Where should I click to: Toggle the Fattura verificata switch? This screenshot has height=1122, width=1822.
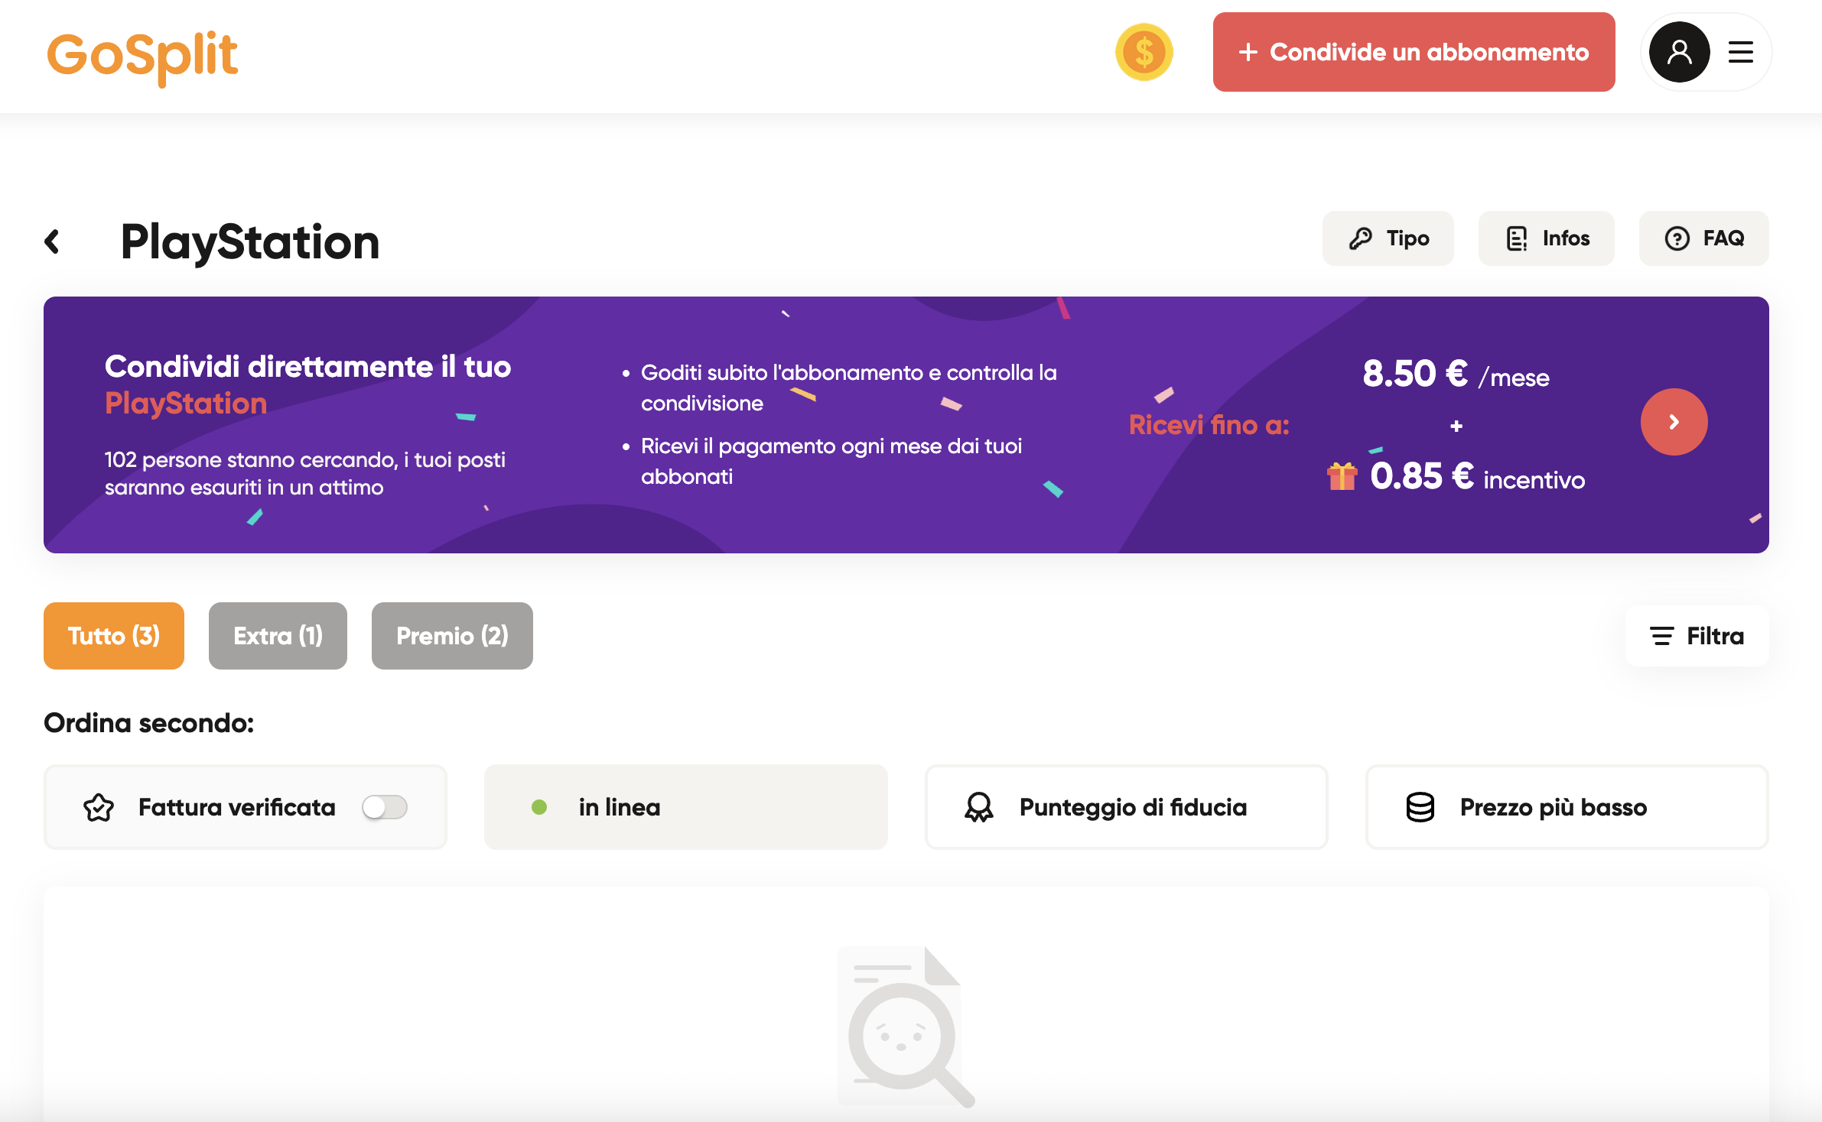point(385,807)
